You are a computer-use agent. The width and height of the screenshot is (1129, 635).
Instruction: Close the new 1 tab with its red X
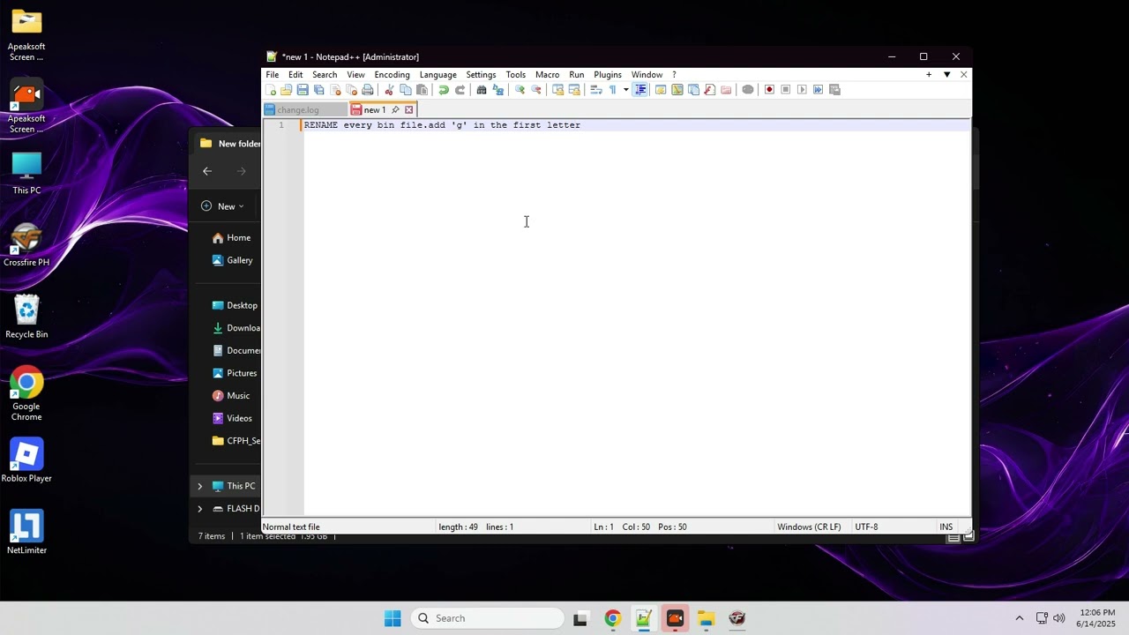[408, 110]
